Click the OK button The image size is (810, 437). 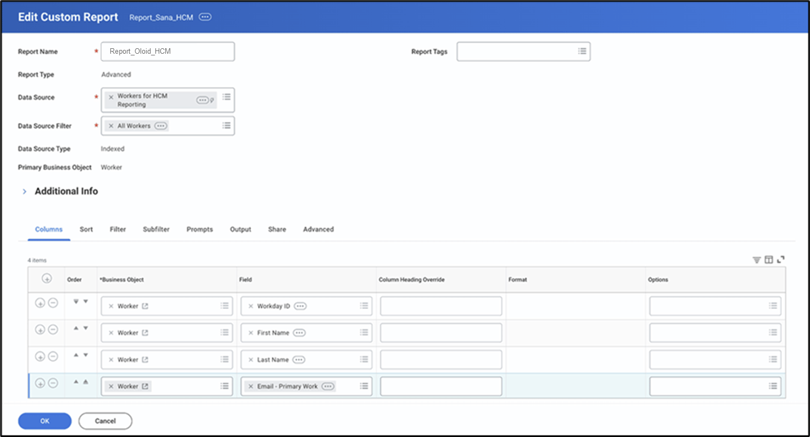pos(45,421)
